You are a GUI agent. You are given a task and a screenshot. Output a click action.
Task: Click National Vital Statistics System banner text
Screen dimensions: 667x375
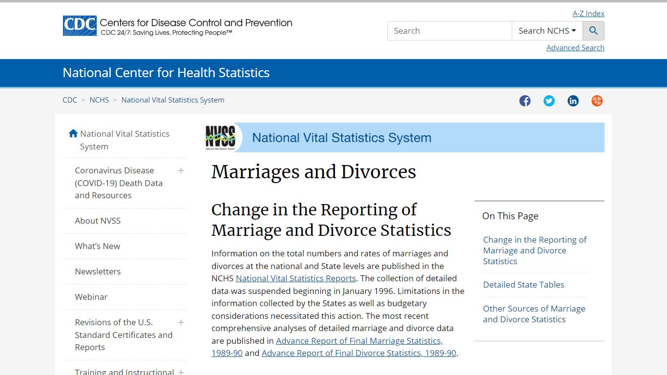342,138
